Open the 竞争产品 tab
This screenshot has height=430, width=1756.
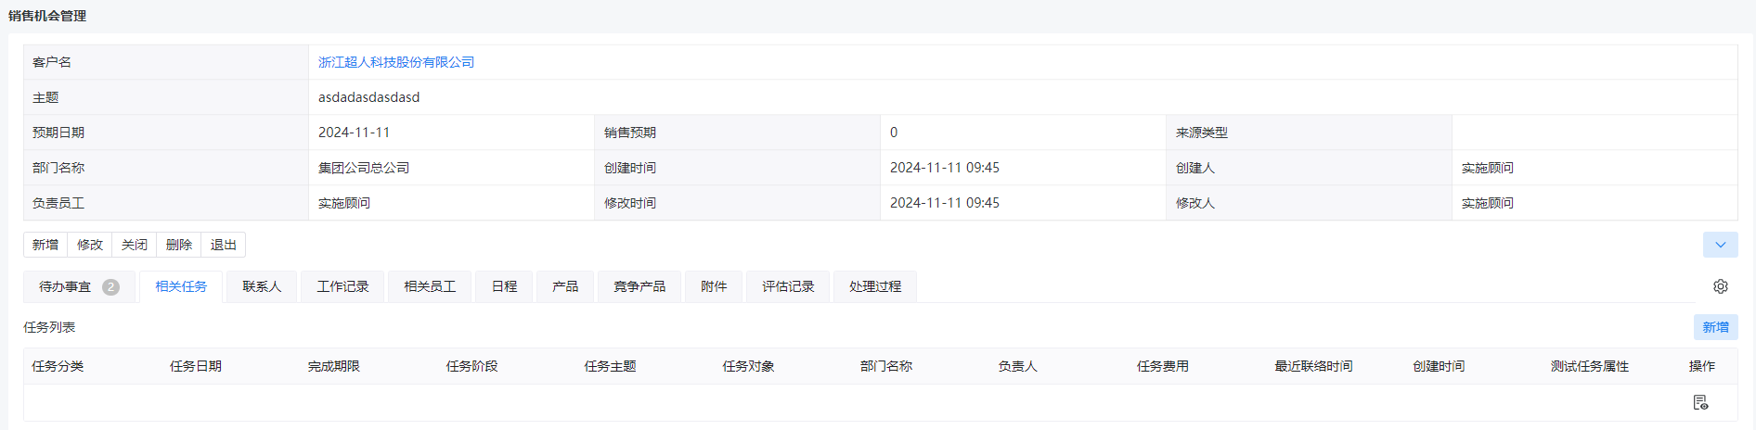pos(639,286)
